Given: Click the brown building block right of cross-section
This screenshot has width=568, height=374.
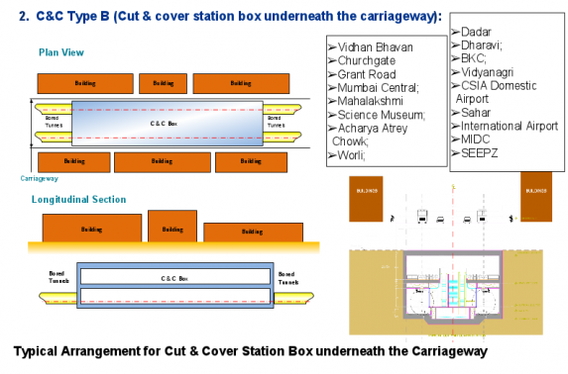Looking at the screenshot, I should pos(536,197).
